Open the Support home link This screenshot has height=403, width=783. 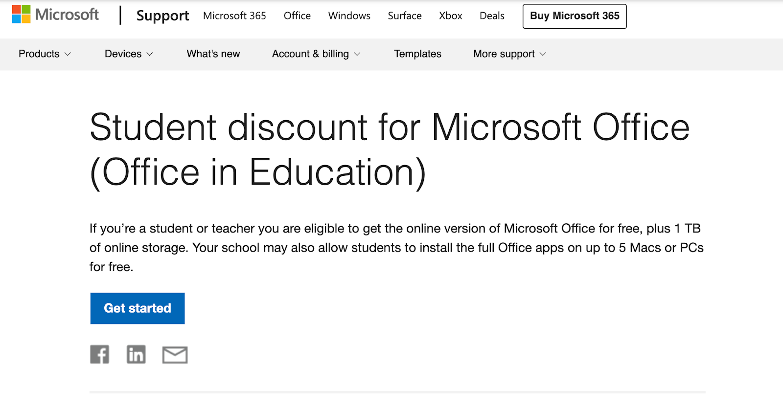(x=162, y=16)
